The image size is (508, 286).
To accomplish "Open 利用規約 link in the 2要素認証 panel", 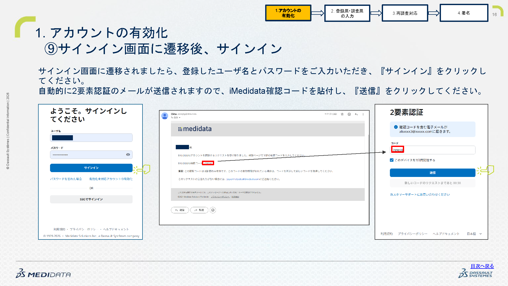I will 386,234.
